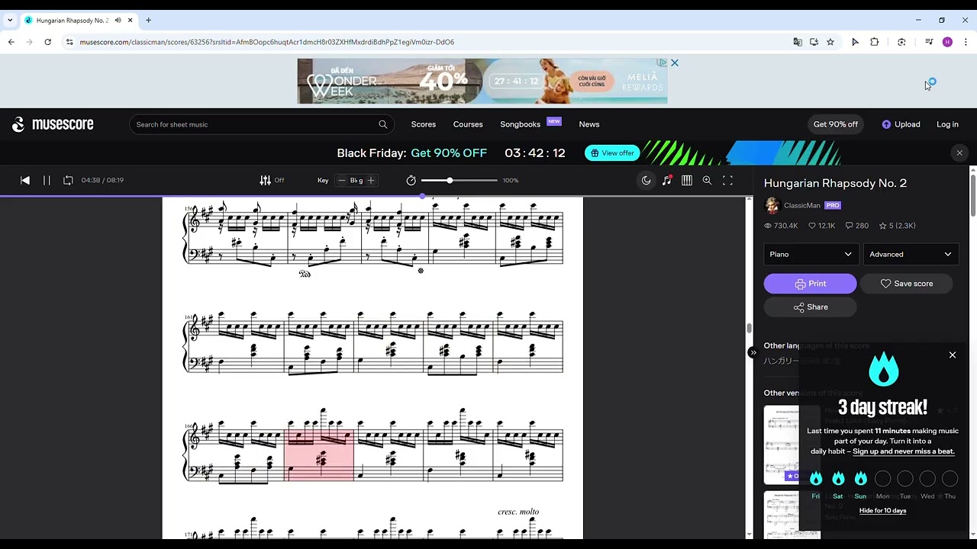The image size is (977, 549).
Task: Open the music note notification icon
Action: (x=667, y=180)
